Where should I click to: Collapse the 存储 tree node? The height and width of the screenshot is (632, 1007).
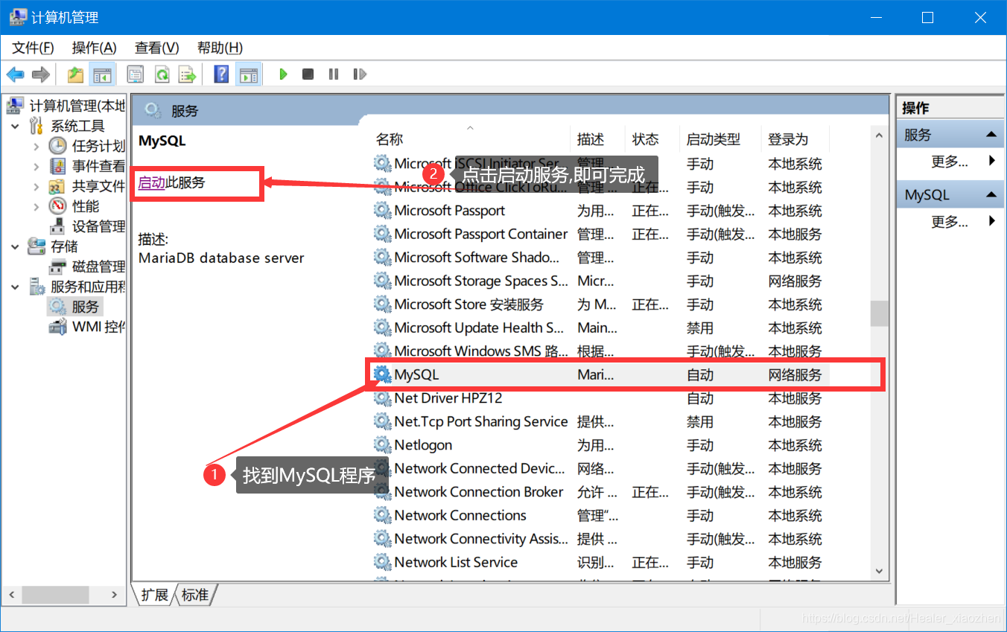tap(16, 246)
